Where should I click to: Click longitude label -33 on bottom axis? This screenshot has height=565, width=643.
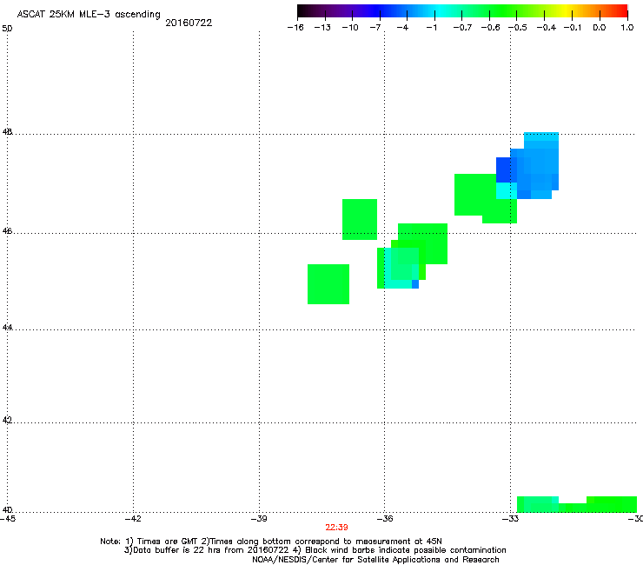point(510,519)
